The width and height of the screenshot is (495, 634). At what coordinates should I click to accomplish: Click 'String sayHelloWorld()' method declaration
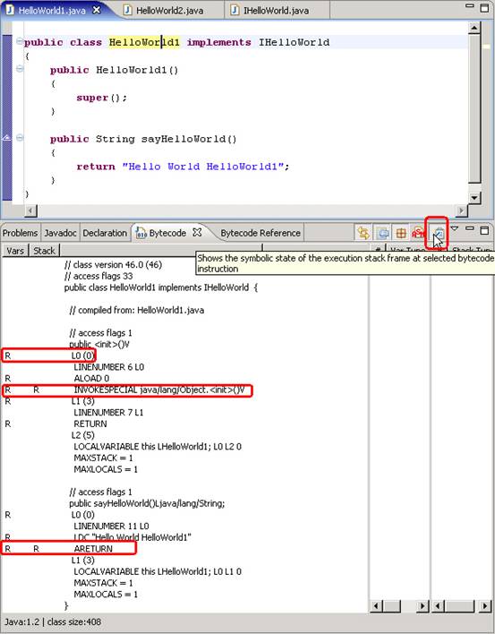pos(166,139)
